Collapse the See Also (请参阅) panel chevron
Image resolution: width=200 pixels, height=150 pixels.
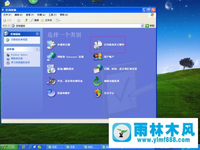(37, 49)
